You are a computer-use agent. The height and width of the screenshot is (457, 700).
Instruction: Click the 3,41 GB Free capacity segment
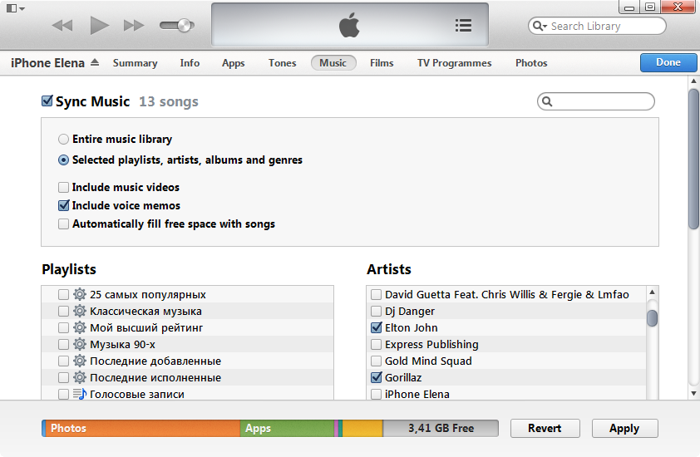(441, 428)
